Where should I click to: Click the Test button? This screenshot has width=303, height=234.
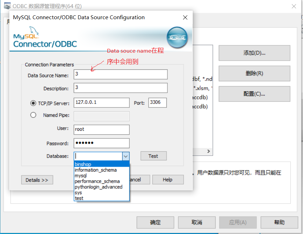point(153,156)
